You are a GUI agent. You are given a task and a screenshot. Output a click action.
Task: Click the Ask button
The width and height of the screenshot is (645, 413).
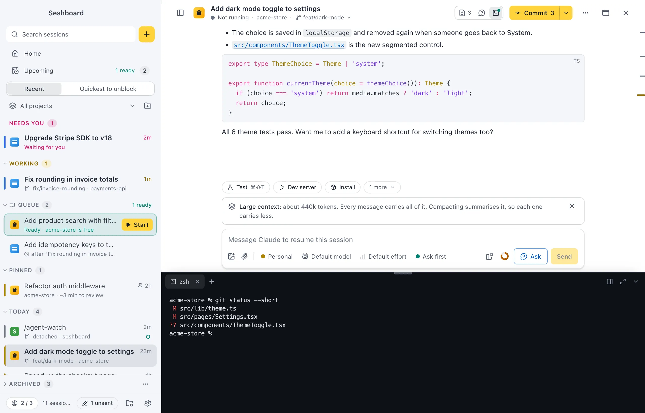(x=530, y=256)
